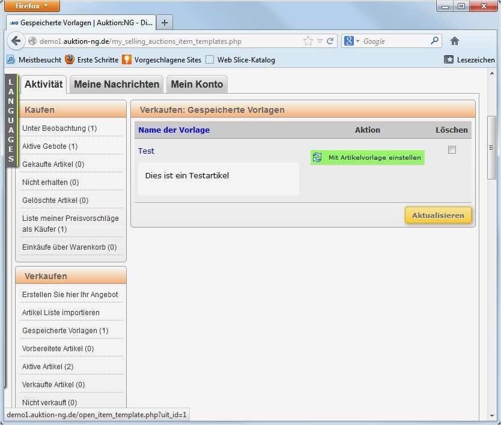Select the Gespeicherte Vorlagen browser tab
Screen dimensions: 501x425
[x=81, y=23]
